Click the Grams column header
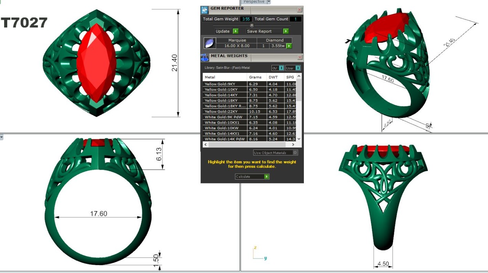488x273 pixels. tap(255, 77)
